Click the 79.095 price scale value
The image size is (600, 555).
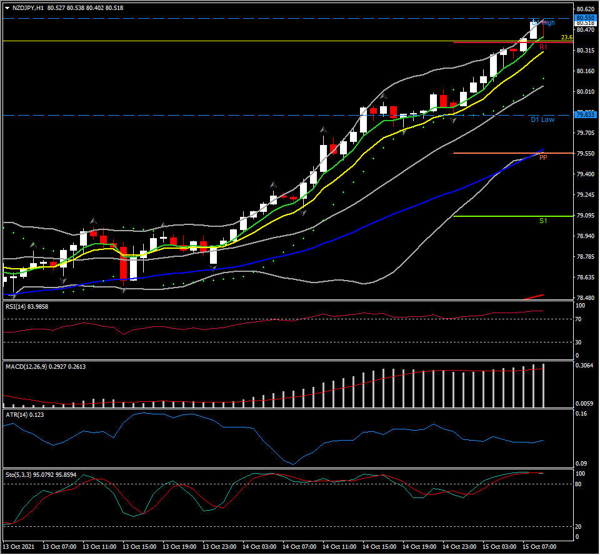coord(586,215)
